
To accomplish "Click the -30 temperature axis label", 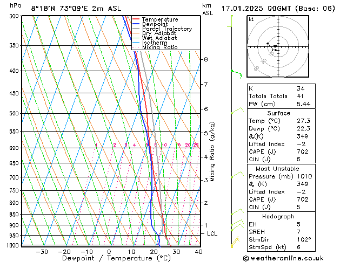I will pos(42,252).
